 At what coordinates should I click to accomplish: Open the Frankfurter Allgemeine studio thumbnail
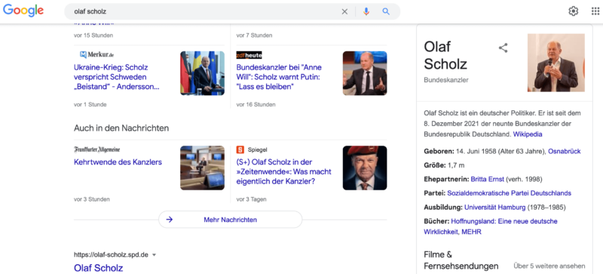(202, 168)
